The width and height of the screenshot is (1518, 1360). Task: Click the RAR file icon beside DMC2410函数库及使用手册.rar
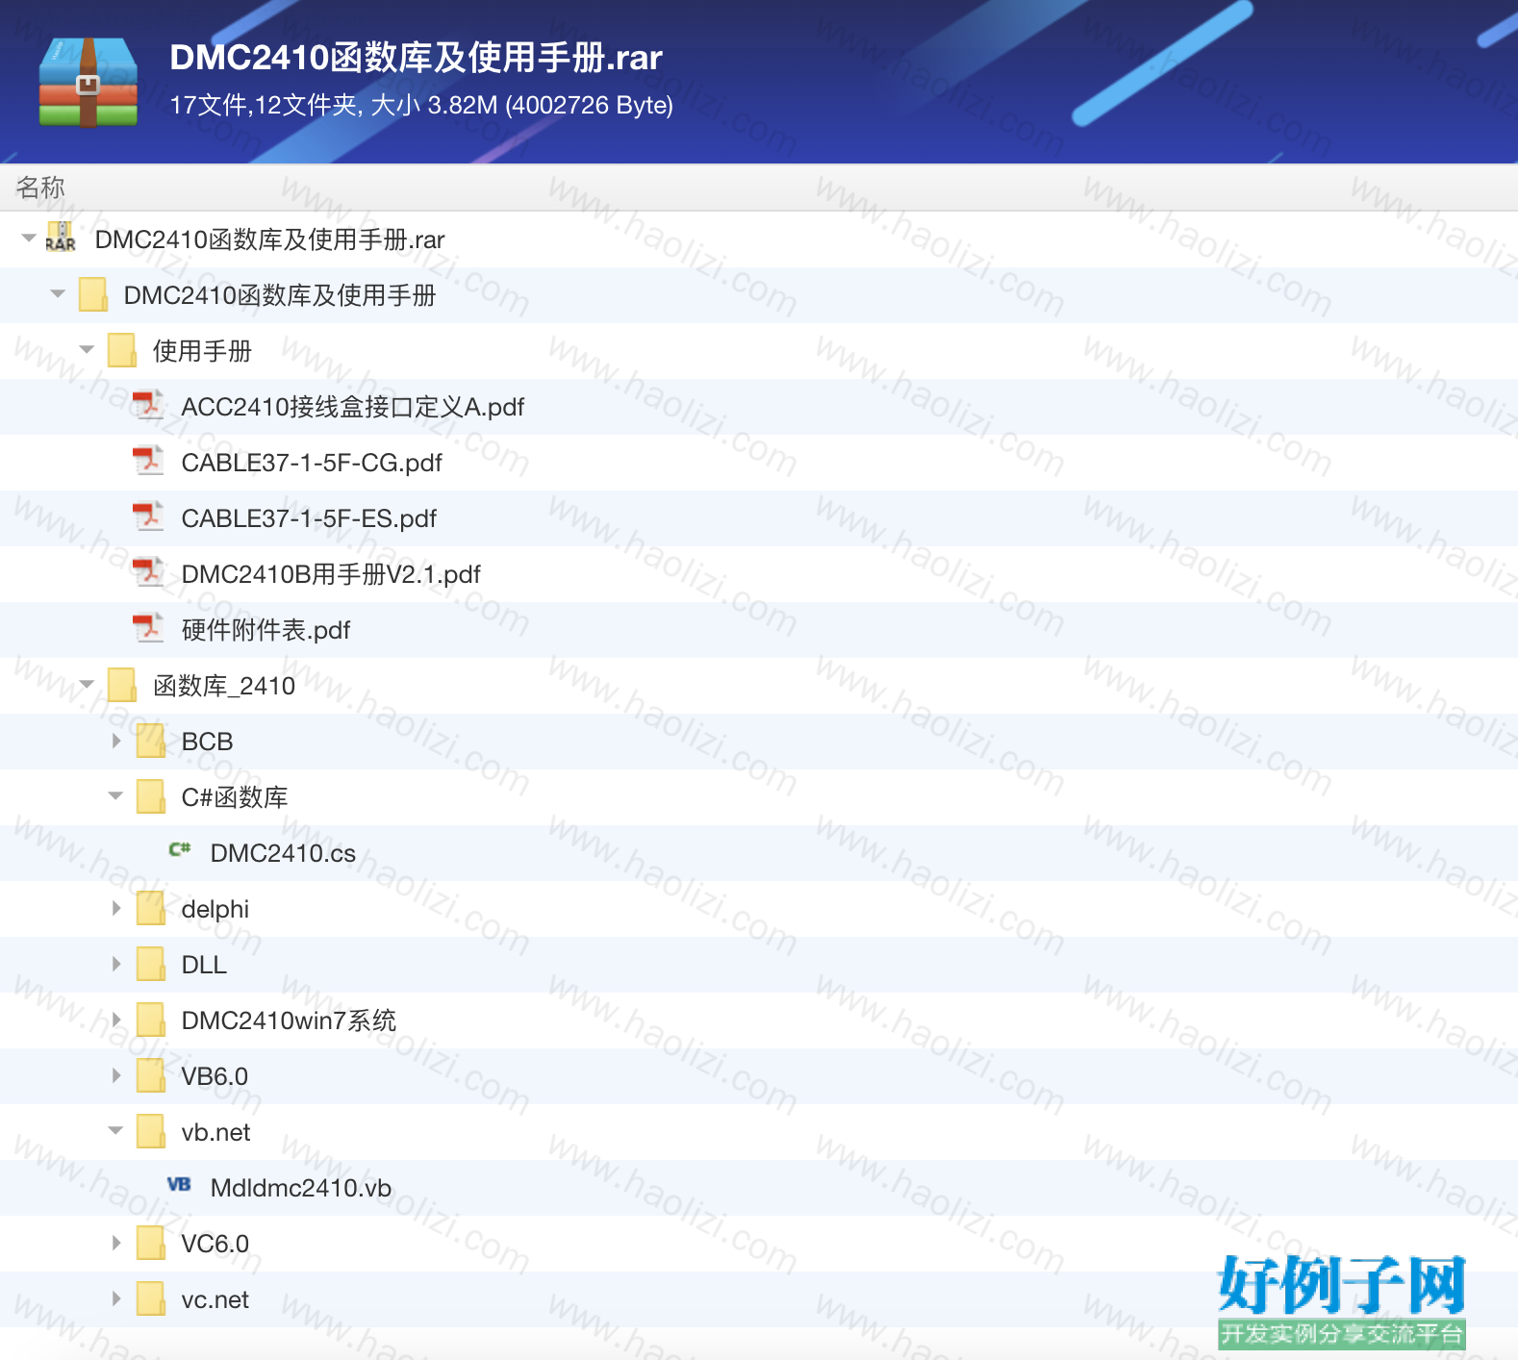[x=62, y=238]
